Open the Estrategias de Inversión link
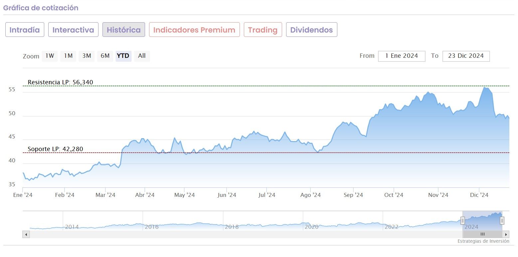This screenshot has height=257, width=518. point(483,241)
